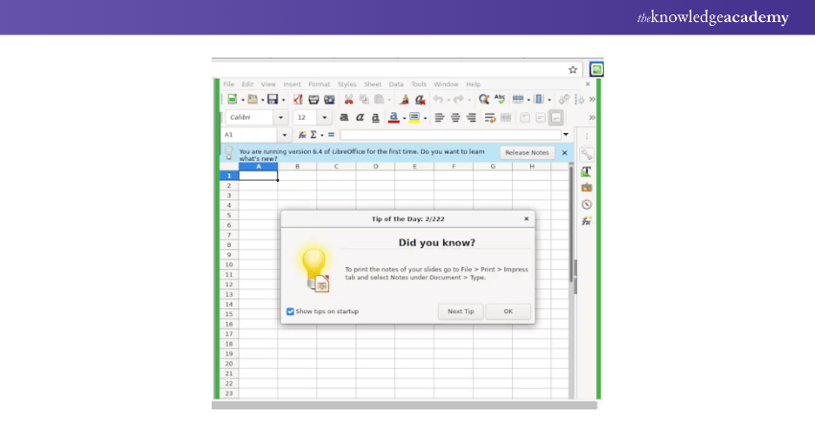Open the sidebar Navigator compass icon
The height and width of the screenshot is (431, 815).
(586, 204)
